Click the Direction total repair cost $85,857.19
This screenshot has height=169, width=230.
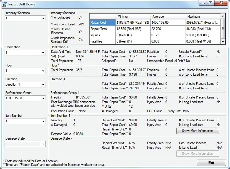click(x=137, y=84)
